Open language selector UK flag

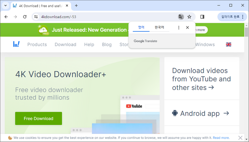tap(228, 44)
